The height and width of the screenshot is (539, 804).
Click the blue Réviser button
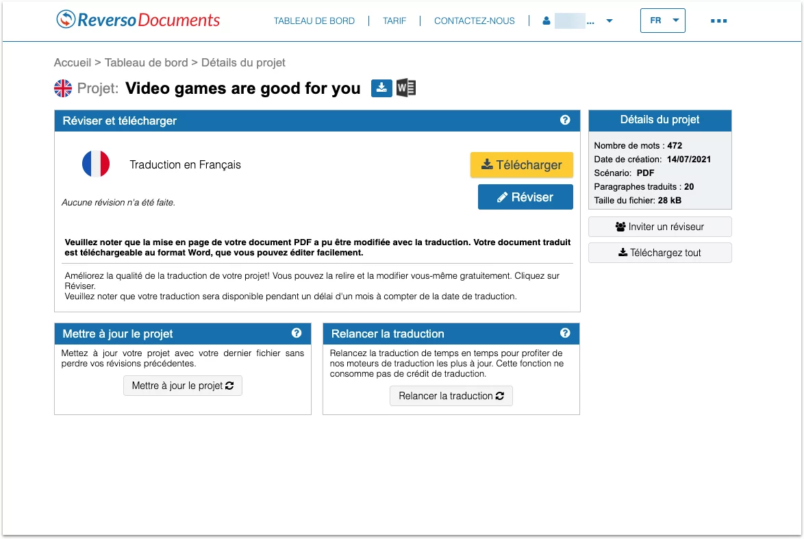(525, 197)
